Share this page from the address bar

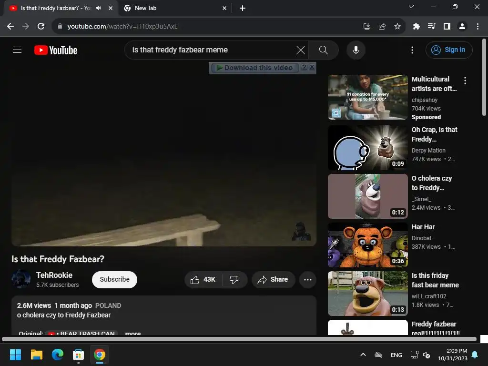point(382,27)
